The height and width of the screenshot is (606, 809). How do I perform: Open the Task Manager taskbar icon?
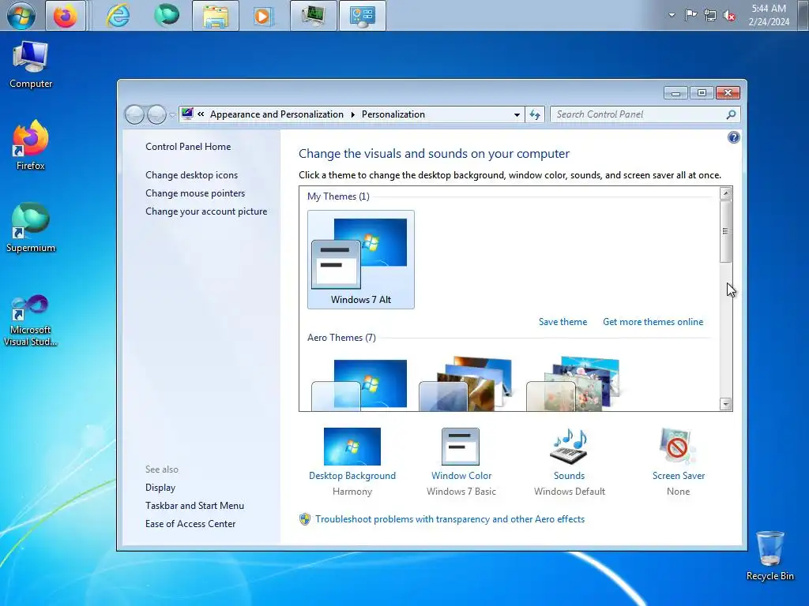[314, 16]
